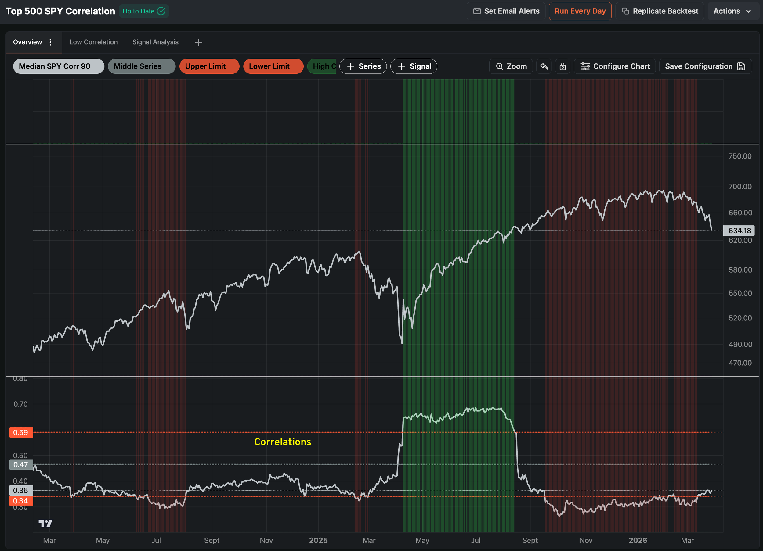763x551 pixels.
Task: Click the 634.18 price label on axis
Action: click(739, 231)
